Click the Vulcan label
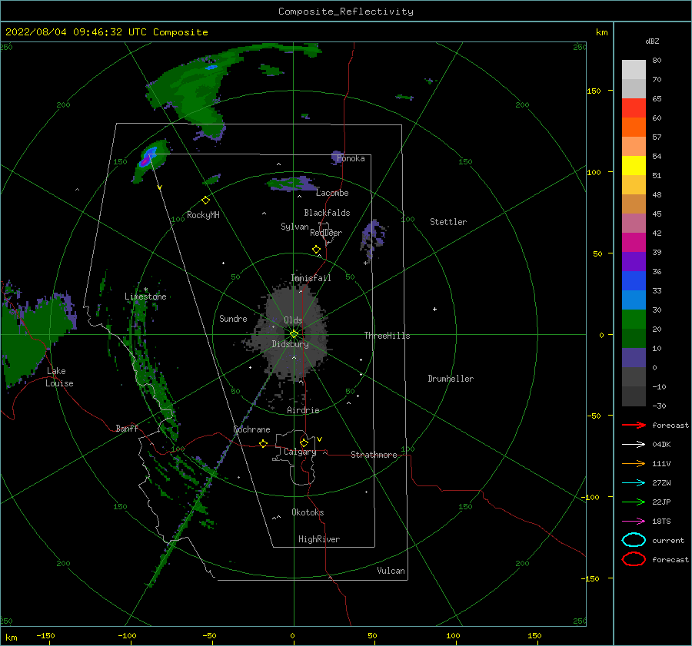692x646 pixels. (391, 571)
